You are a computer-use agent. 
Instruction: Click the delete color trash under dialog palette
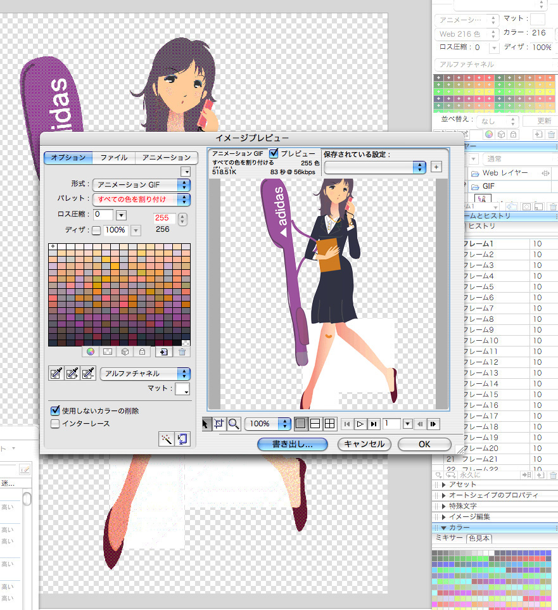pyautogui.click(x=182, y=352)
